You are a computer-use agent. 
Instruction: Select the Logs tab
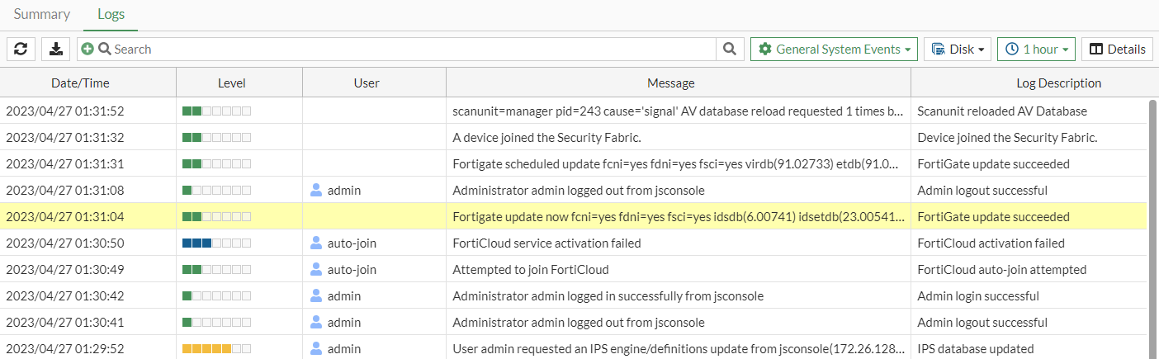[x=111, y=15]
